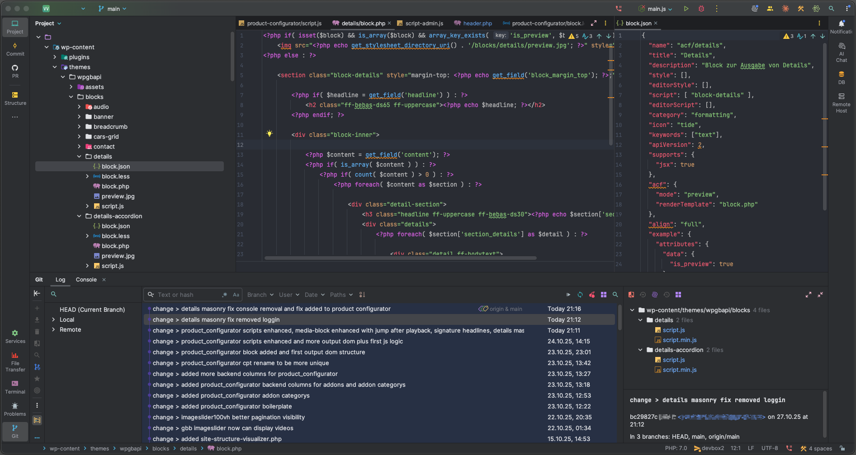
Task: Open script.min.js under details changed files
Action: click(679, 340)
